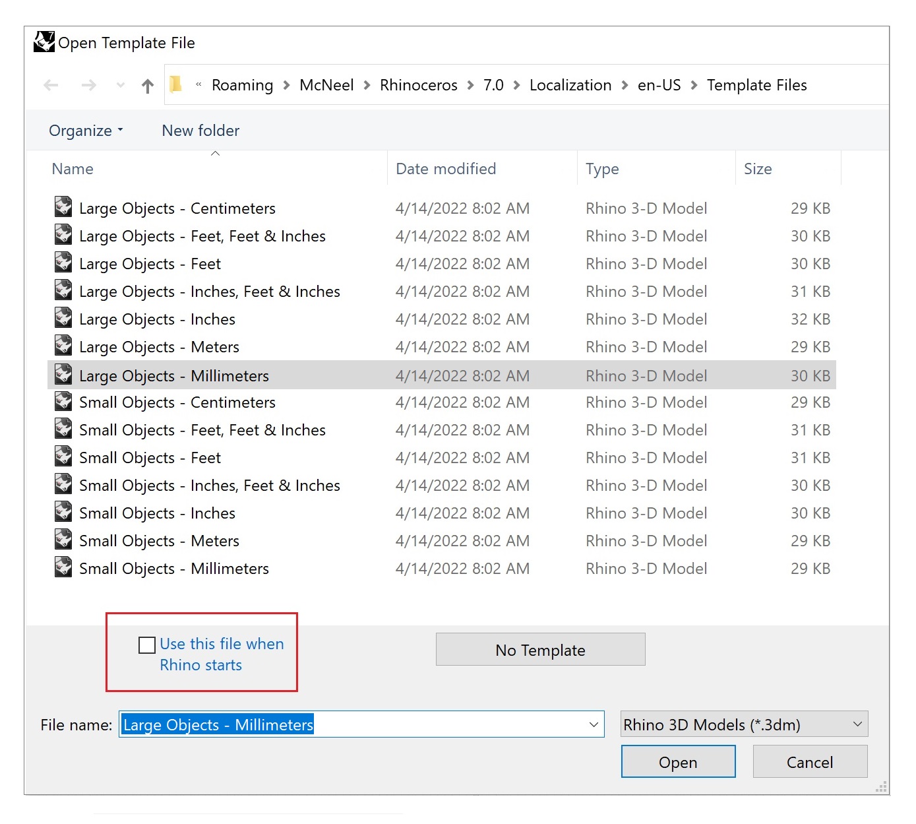Screen dimensions: 916x824
Task: Expand chevron after Roaming in path
Action: pyautogui.click(x=286, y=85)
